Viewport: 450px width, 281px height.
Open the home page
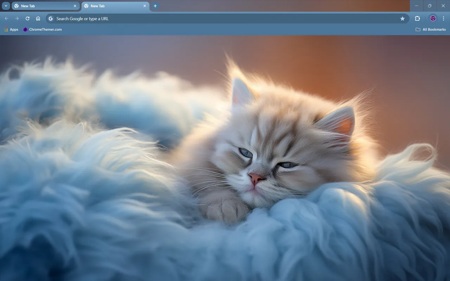pyautogui.click(x=38, y=19)
